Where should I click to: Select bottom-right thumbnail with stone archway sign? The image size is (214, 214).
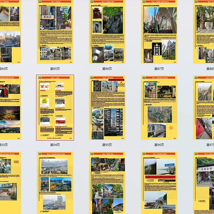(x=204, y=183)
